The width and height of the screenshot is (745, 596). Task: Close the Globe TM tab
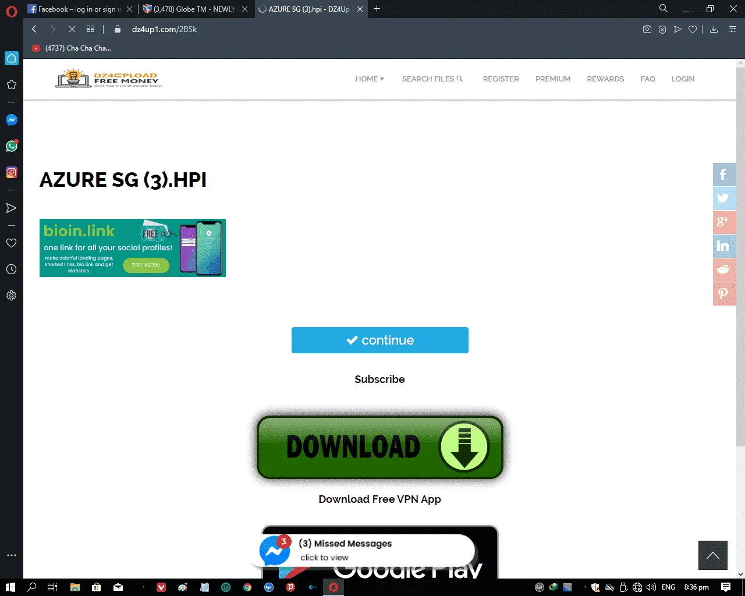(x=244, y=9)
